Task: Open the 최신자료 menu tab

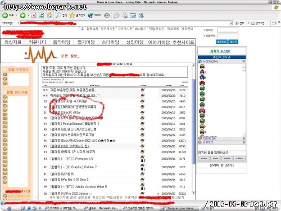Action: [x=13, y=42]
